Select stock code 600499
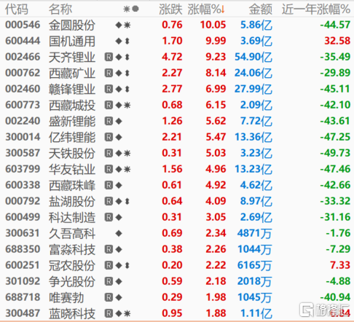 coord(23,217)
